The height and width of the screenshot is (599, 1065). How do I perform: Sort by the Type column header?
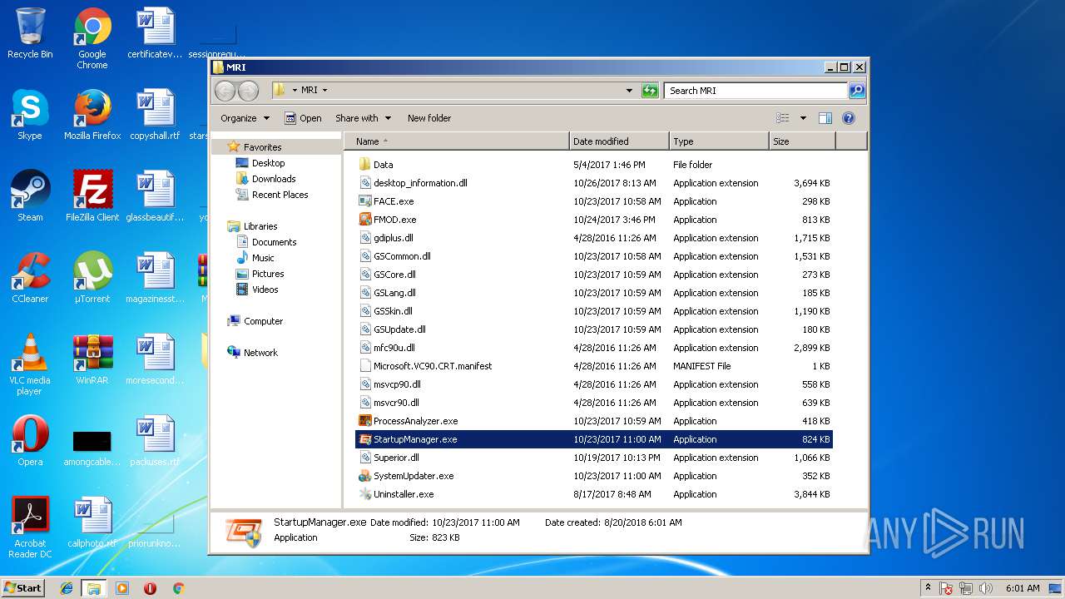[x=719, y=141]
